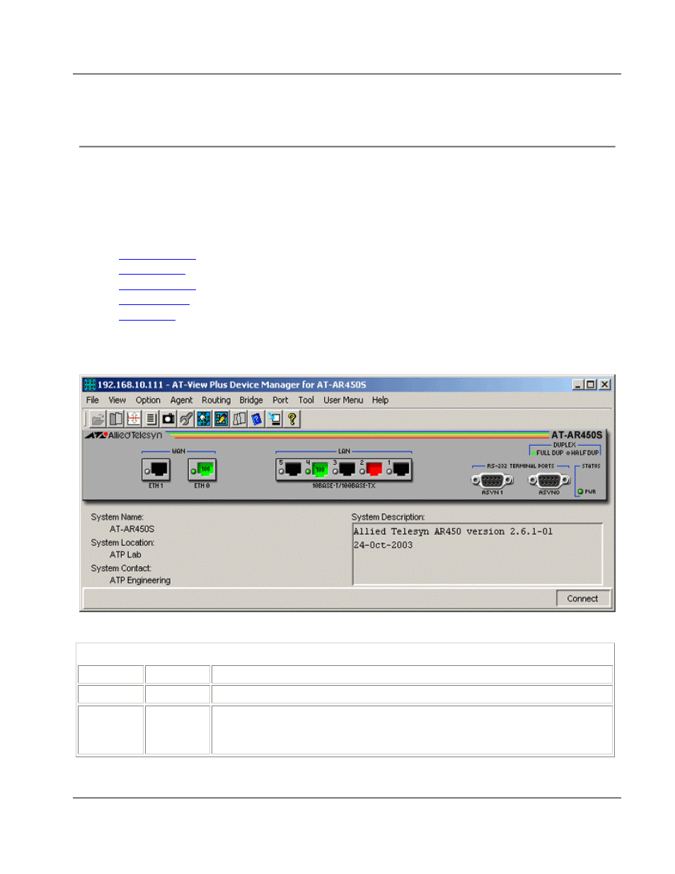675x874 pixels.
Task: Click the blue gear grid toolbar icon
Action: 204,419
